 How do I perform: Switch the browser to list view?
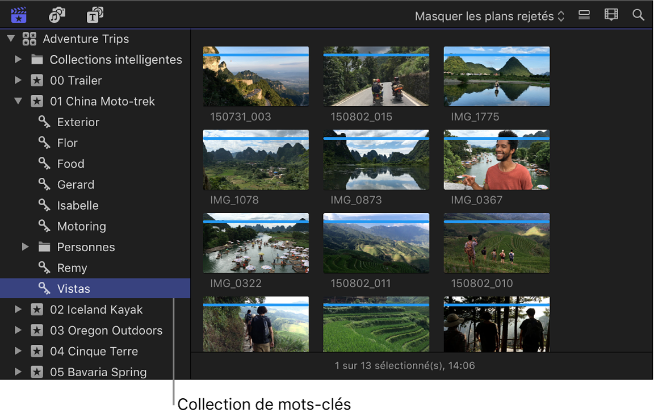tap(584, 15)
